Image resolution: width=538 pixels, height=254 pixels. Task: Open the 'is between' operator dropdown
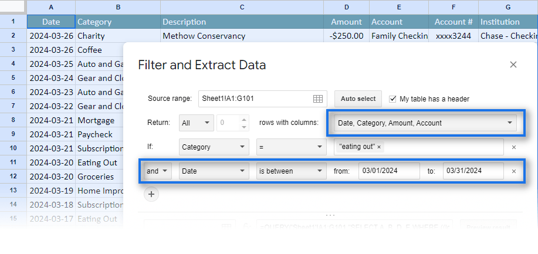click(x=292, y=171)
